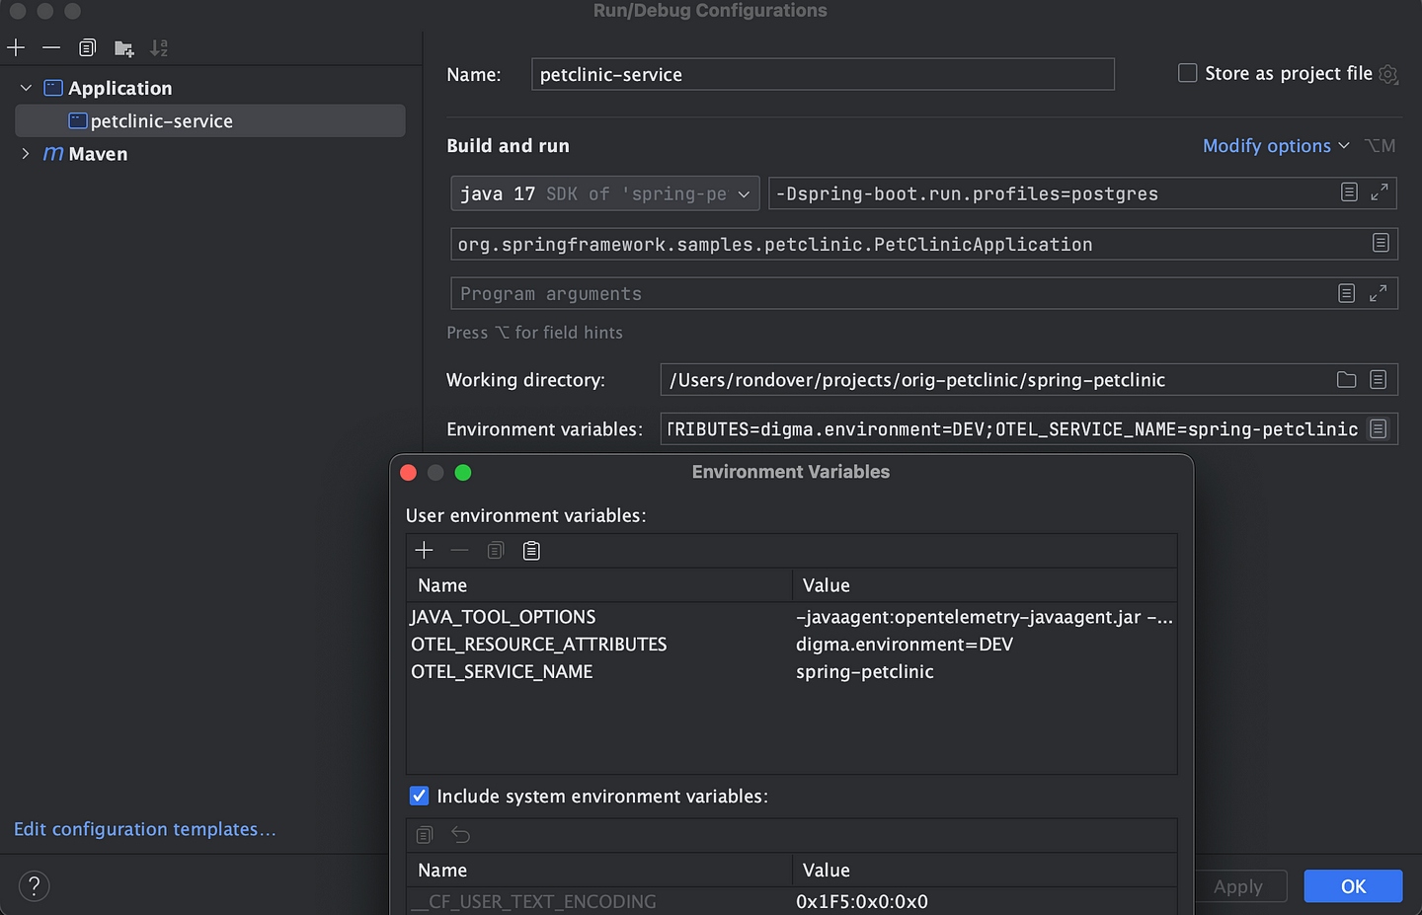Viewport: 1422px width, 915px height.
Task: Open the java 17 SDK dropdown
Action: pos(745,193)
